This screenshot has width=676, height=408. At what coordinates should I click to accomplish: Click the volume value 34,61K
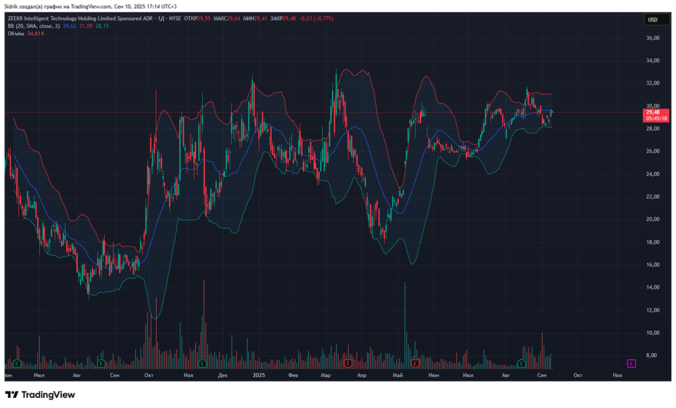(x=36, y=33)
